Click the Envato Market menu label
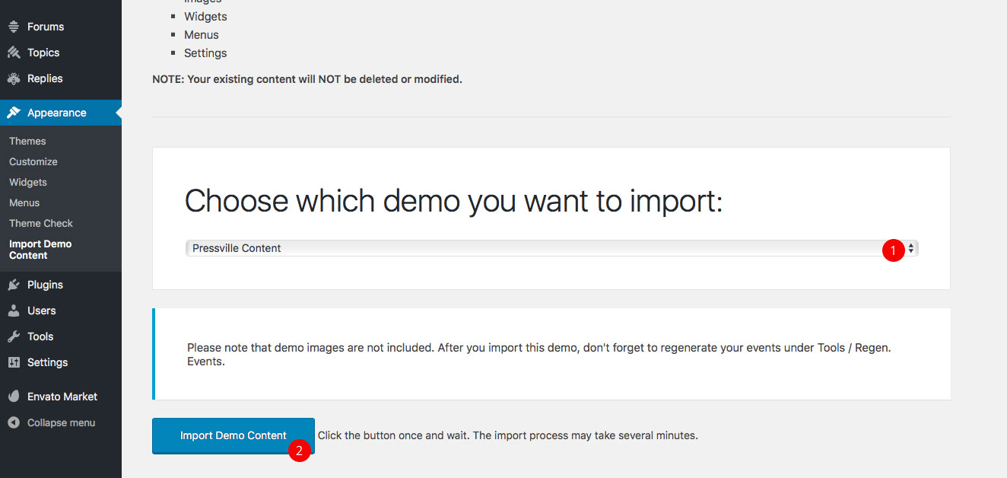The height and width of the screenshot is (478, 1007). click(62, 397)
